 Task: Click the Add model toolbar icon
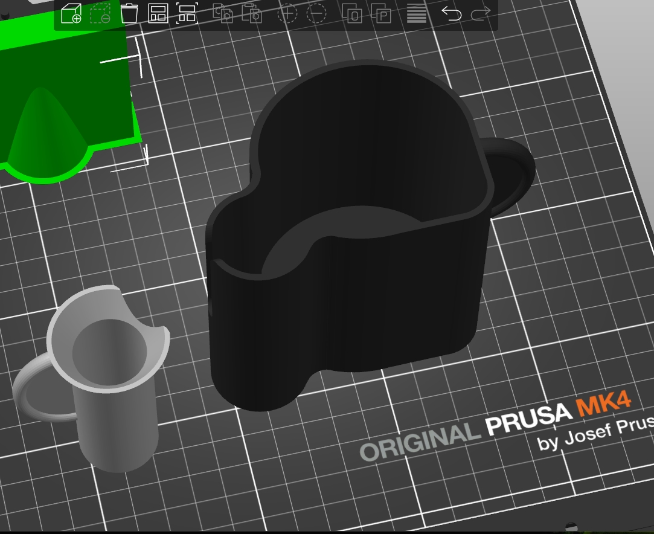71,13
